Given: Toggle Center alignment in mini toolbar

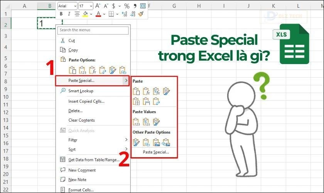Looking at the screenshot, I should 77,14.
